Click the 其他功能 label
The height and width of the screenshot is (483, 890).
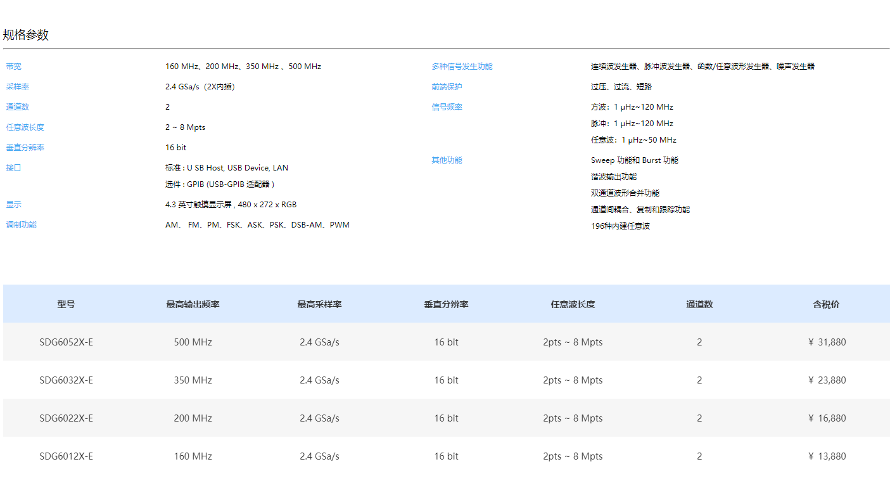(x=447, y=160)
